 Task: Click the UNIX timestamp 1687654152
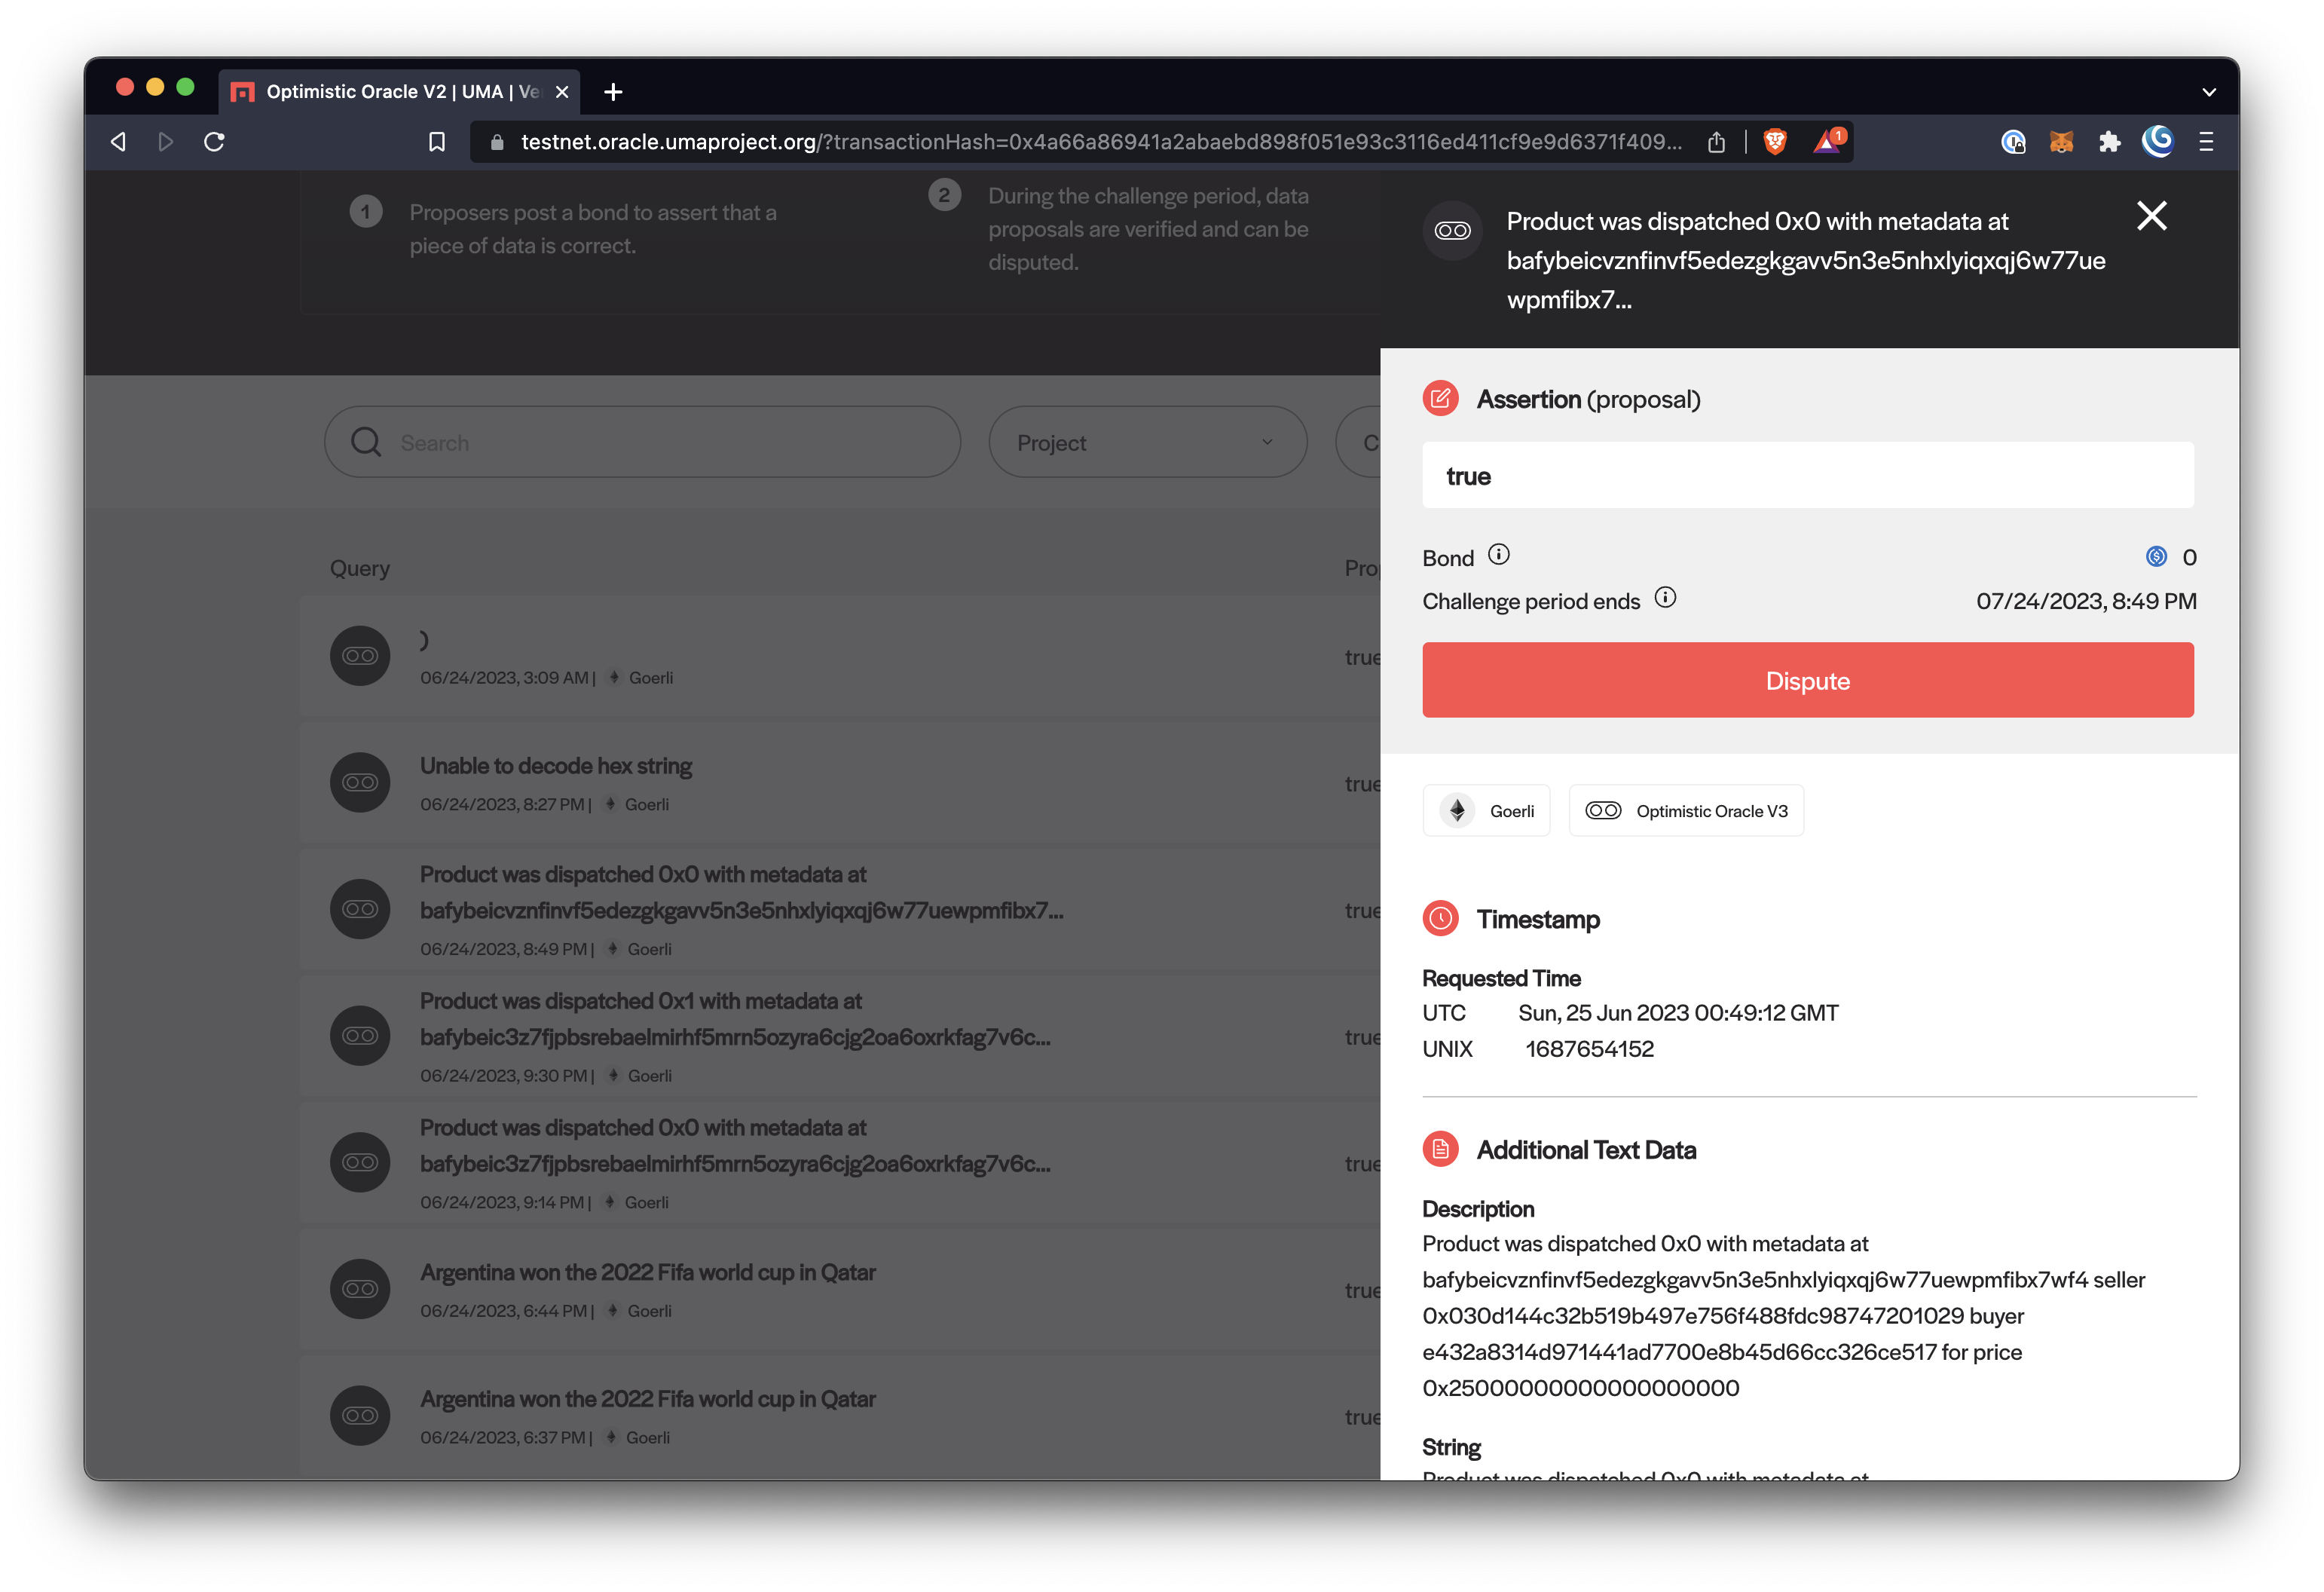click(1589, 1049)
